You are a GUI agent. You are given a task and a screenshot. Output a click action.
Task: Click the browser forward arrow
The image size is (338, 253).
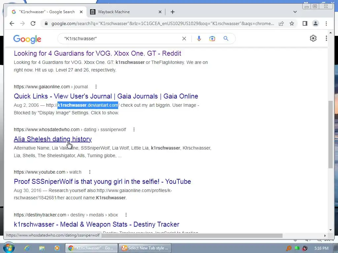click(22, 23)
